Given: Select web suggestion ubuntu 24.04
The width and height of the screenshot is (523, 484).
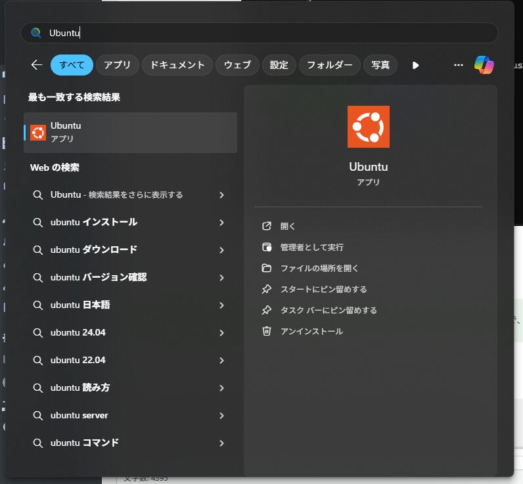Looking at the screenshot, I should click(x=130, y=333).
